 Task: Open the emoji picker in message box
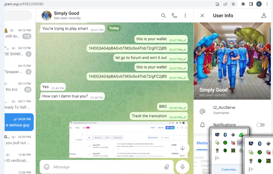(x=46, y=167)
